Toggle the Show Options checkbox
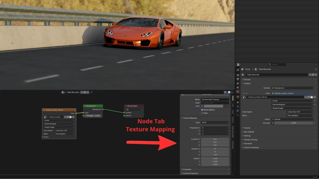The height and width of the screenshot is (179, 319). click(x=202, y=110)
